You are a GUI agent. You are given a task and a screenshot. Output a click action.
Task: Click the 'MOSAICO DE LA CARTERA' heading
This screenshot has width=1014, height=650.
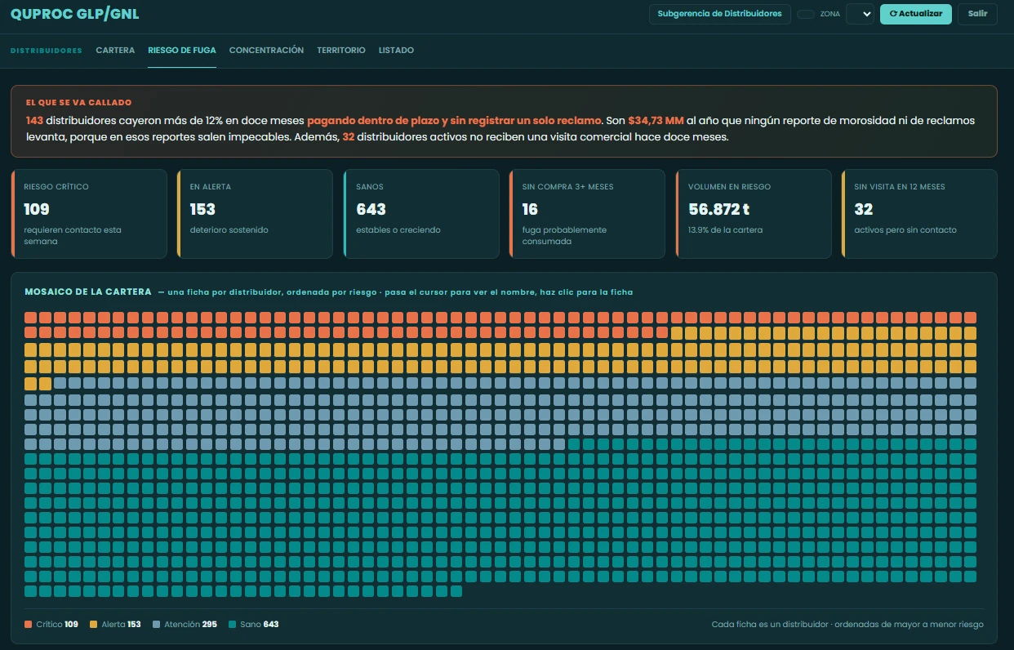[x=88, y=292]
